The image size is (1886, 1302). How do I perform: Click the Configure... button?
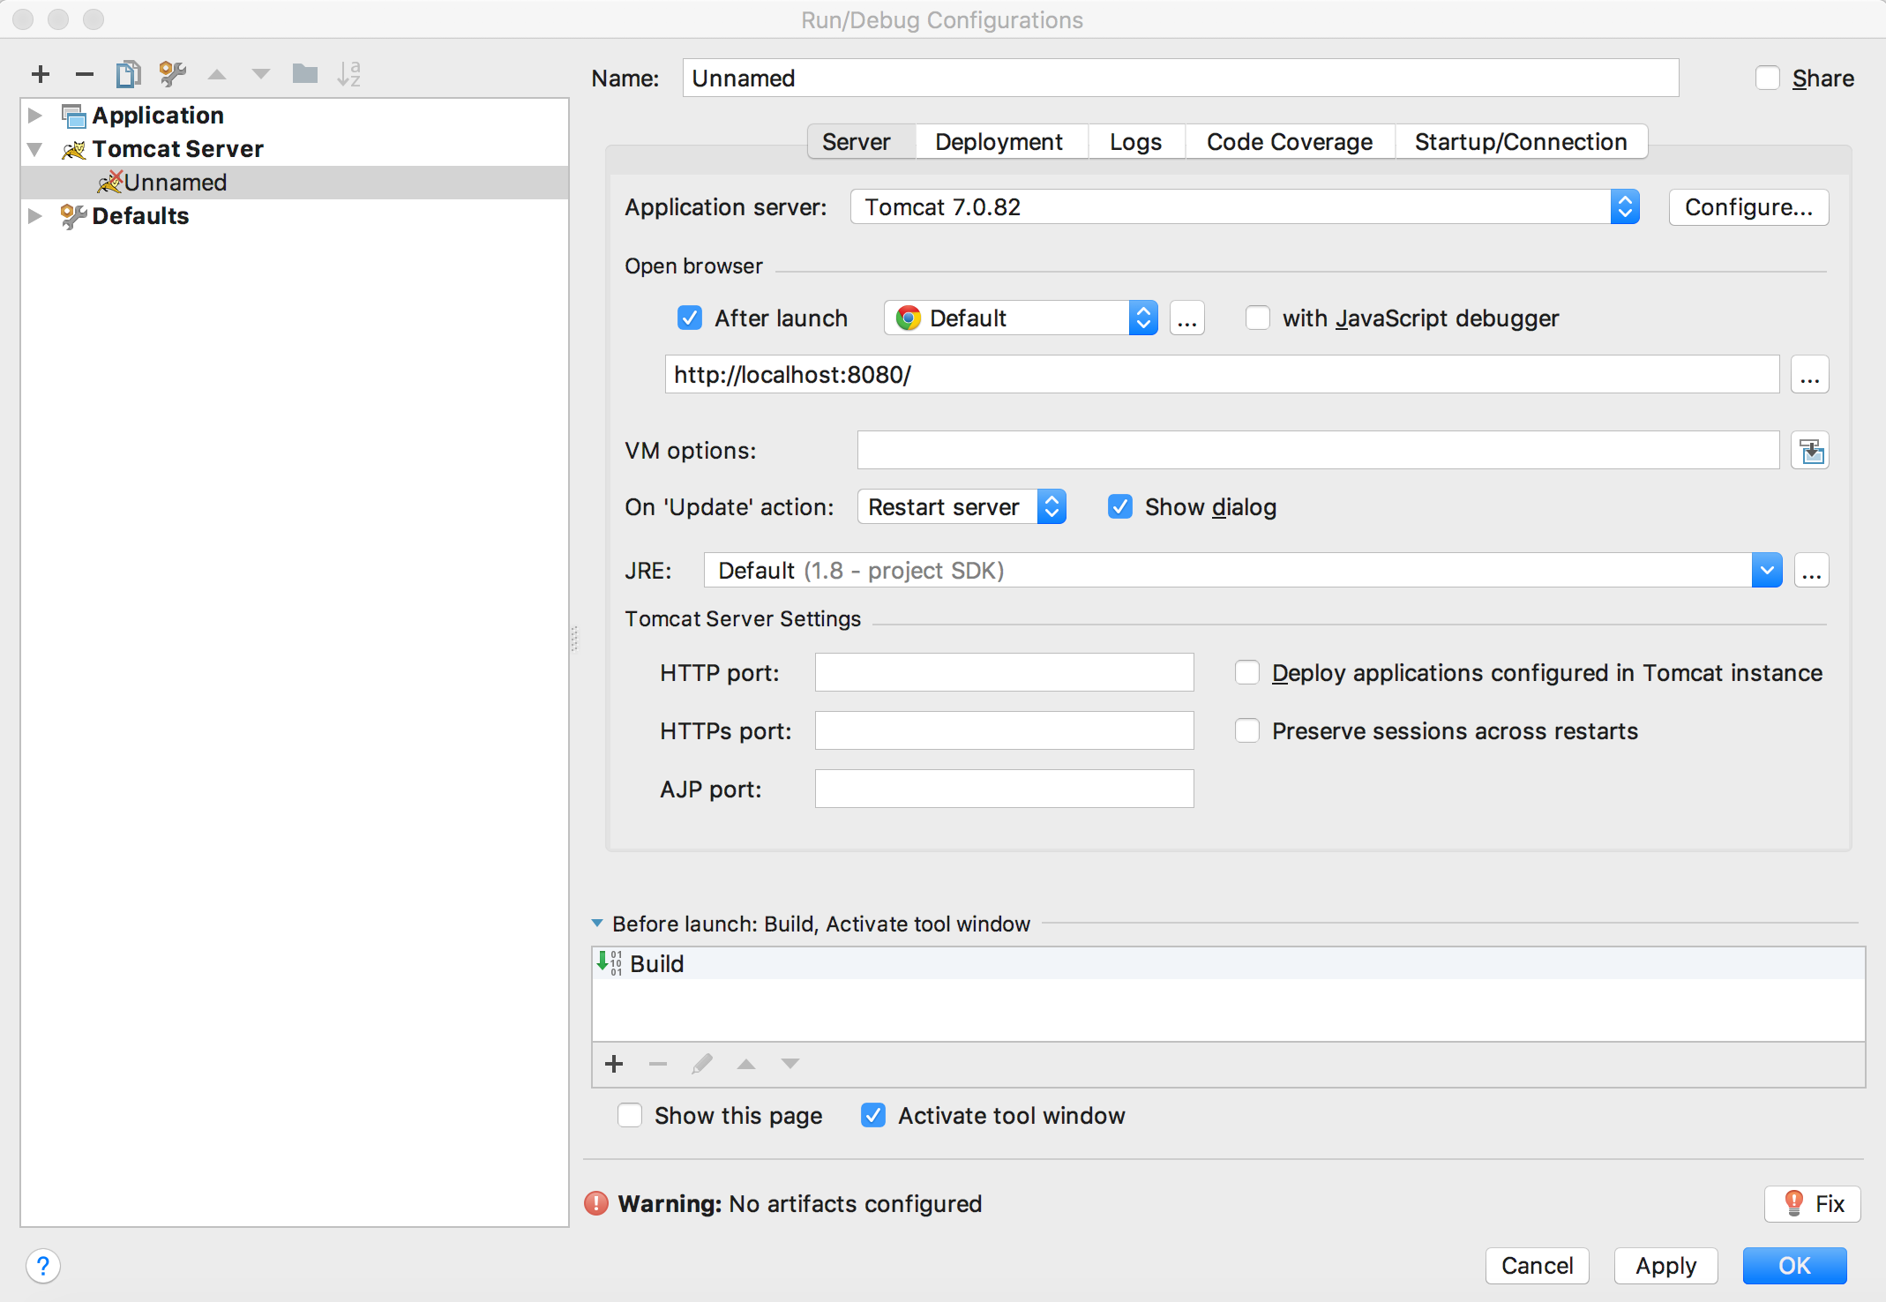[1748, 207]
